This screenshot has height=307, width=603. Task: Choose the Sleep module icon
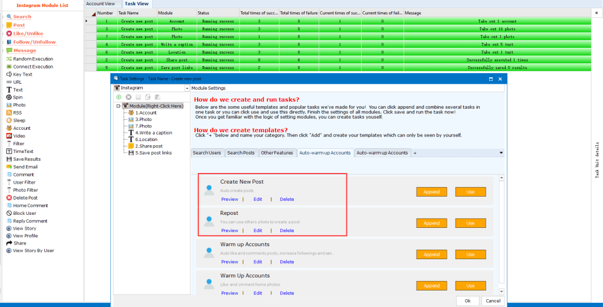(9, 120)
